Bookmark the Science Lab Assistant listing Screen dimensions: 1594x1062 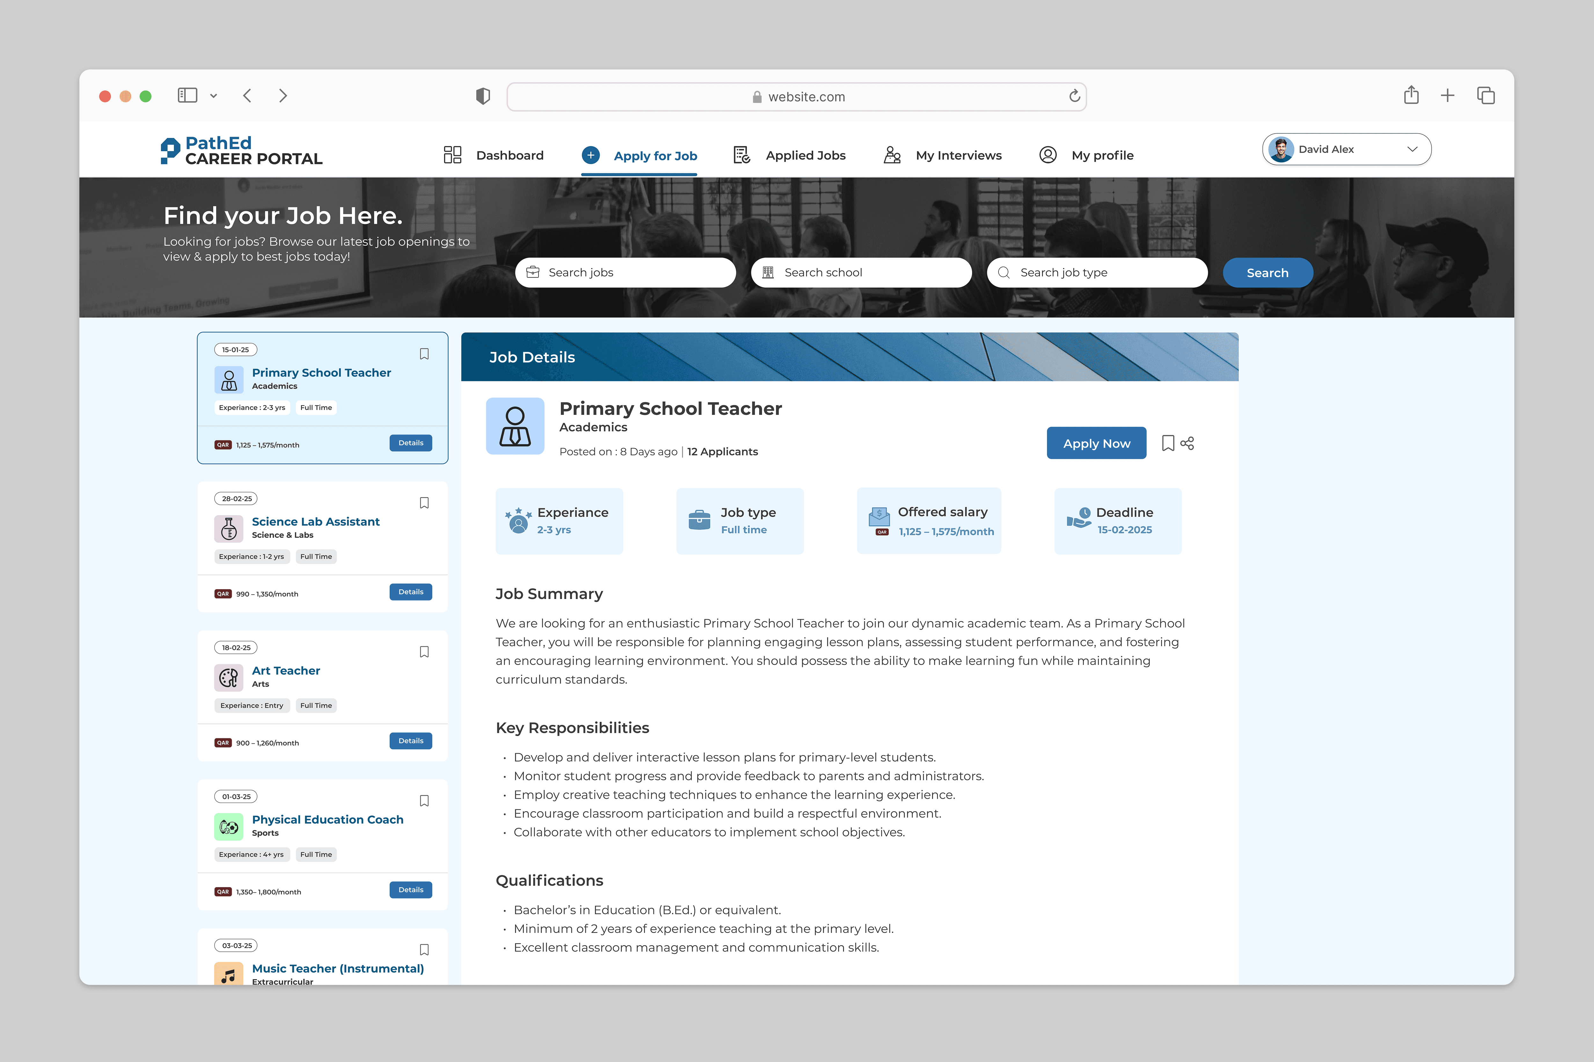click(x=424, y=502)
